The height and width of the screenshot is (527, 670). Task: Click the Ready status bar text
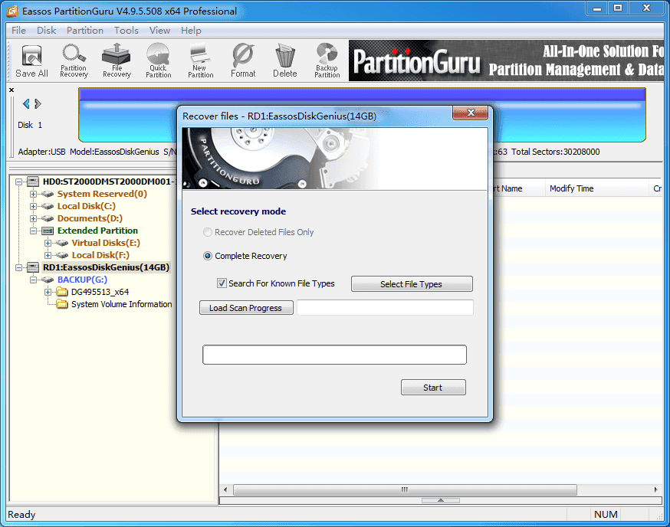(21, 514)
